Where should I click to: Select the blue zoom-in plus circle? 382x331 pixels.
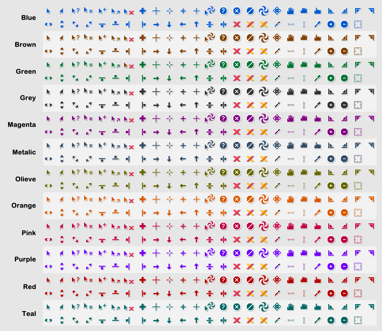[331, 24]
